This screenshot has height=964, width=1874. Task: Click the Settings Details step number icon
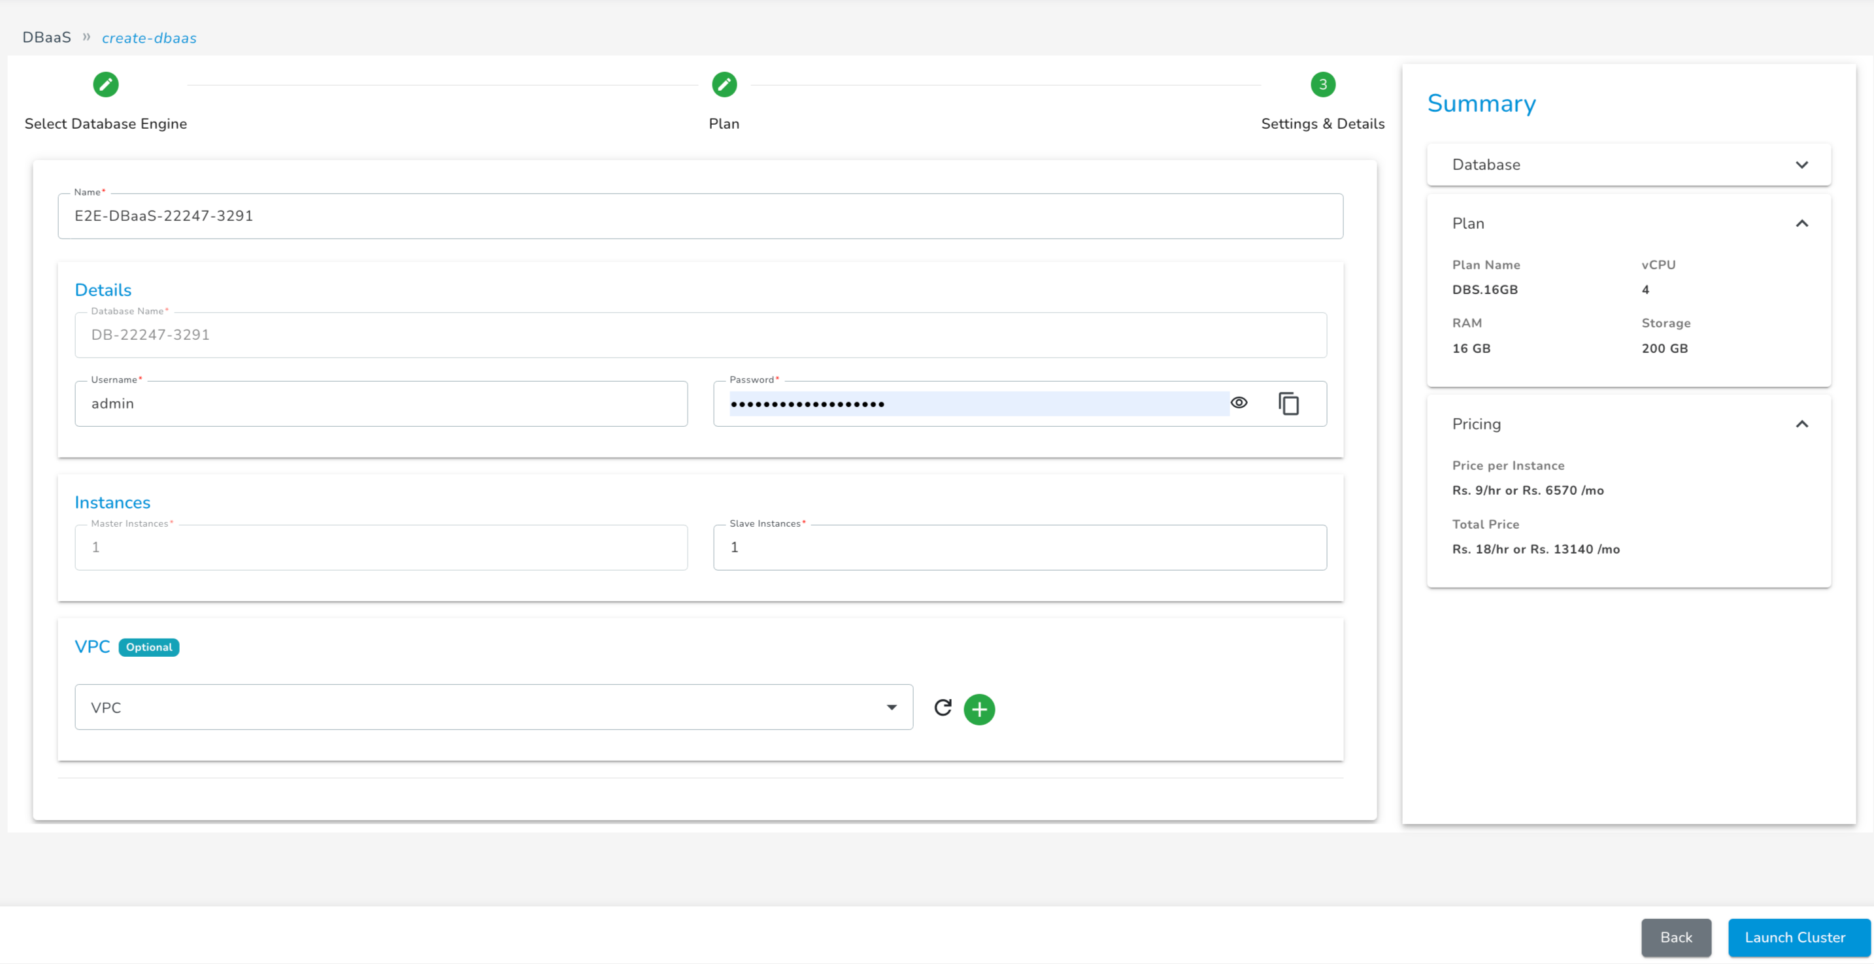1323,84
